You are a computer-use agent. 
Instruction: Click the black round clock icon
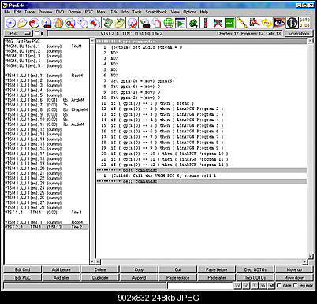click(292, 23)
